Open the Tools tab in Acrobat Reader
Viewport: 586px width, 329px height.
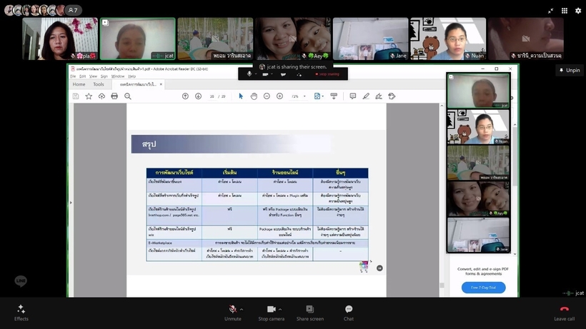tap(98, 84)
